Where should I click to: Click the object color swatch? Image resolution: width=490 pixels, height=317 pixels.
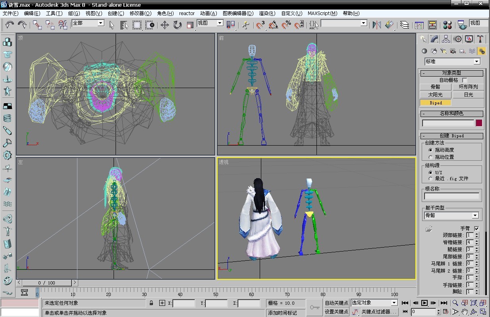point(479,123)
